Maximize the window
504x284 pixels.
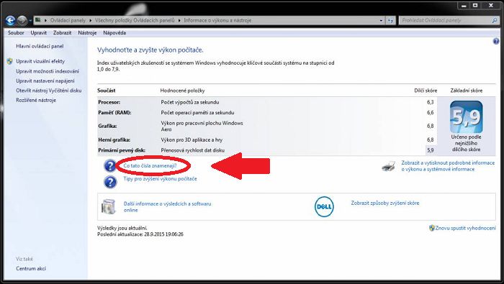475,6
